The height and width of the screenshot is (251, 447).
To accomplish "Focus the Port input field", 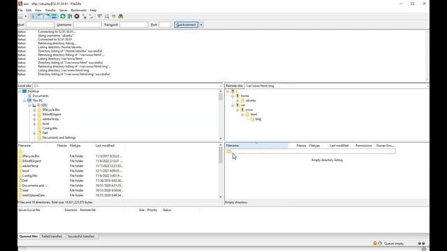I will pyautogui.click(x=165, y=25).
